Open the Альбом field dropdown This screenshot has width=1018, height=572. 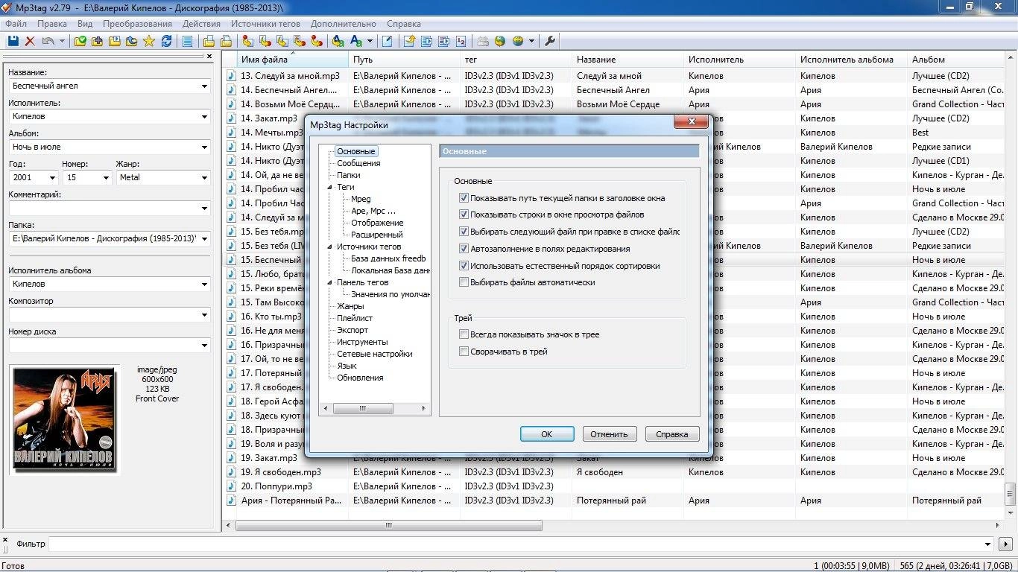(x=204, y=147)
